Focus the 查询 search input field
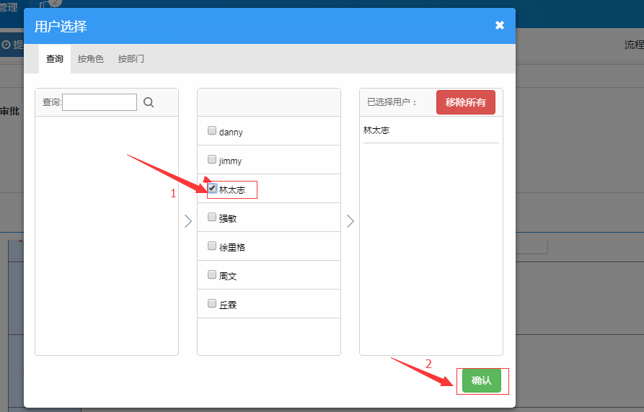 point(100,102)
